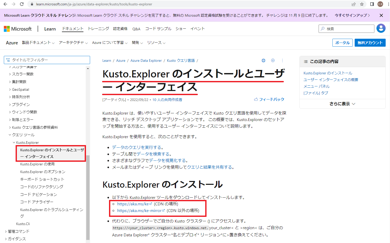Expand the Azure について学習 dropdown
Screen dimensions: 390x243
[110, 43]
